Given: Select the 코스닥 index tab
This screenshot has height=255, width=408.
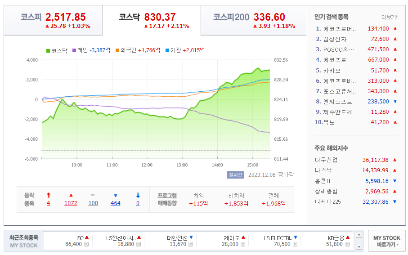Looking at the screenshot, I should pyautogui.click(x=152, y=20).
